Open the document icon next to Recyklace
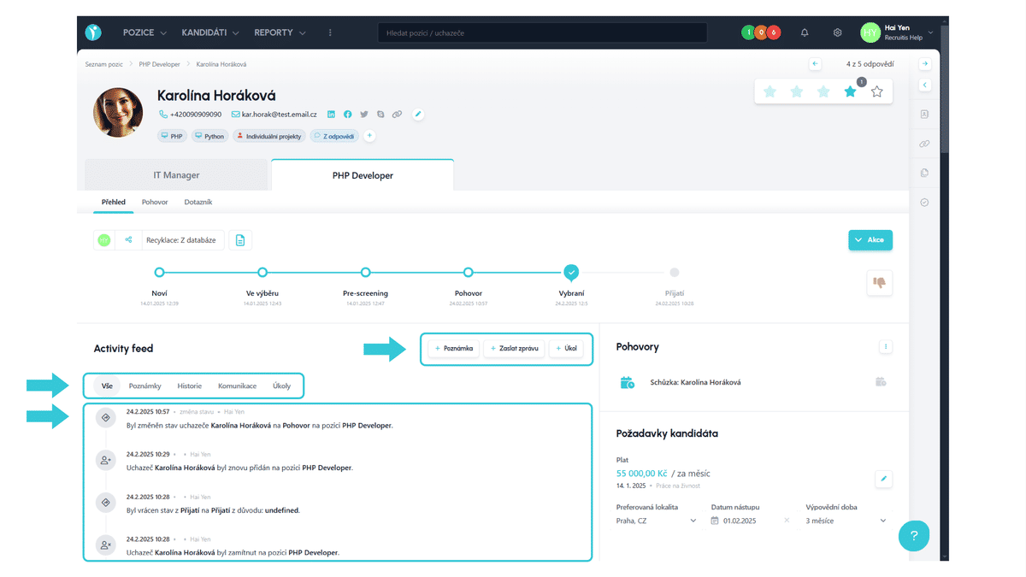The width and height of the screenshot is (1026, 577). click(240, 240)
